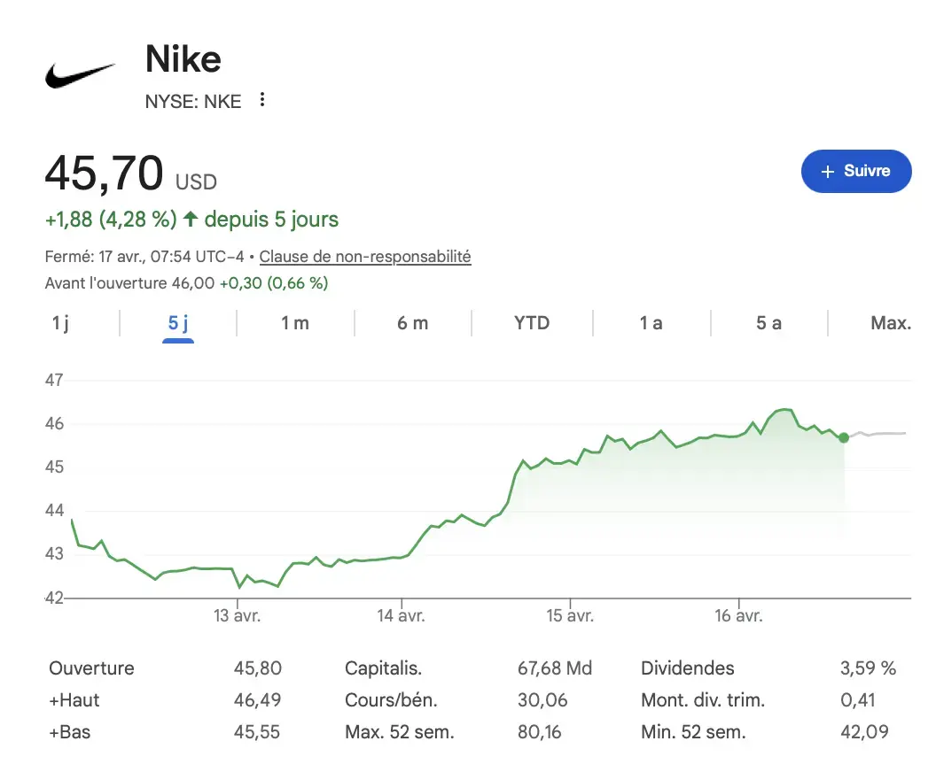This screenshot has width=936, height=772.
Task: Click the green upward arrow next to the gain
Action: tap(191, 219)
